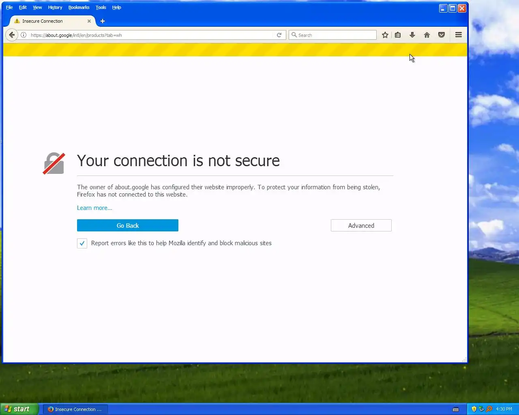Viewport: 519px width, 415px height.
Task: Select Insecure Connection taskbar item
Action: click(75, 409)
